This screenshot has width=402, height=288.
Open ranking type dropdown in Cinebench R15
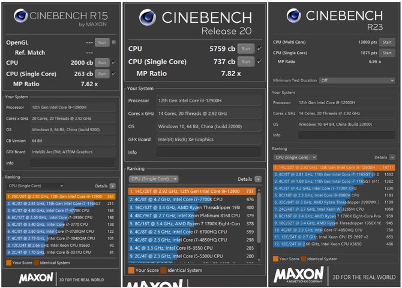(x=36, y=186)
